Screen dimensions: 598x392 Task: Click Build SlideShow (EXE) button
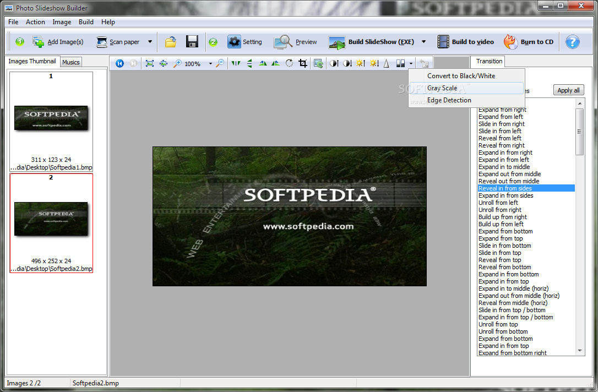pos(371,41)
